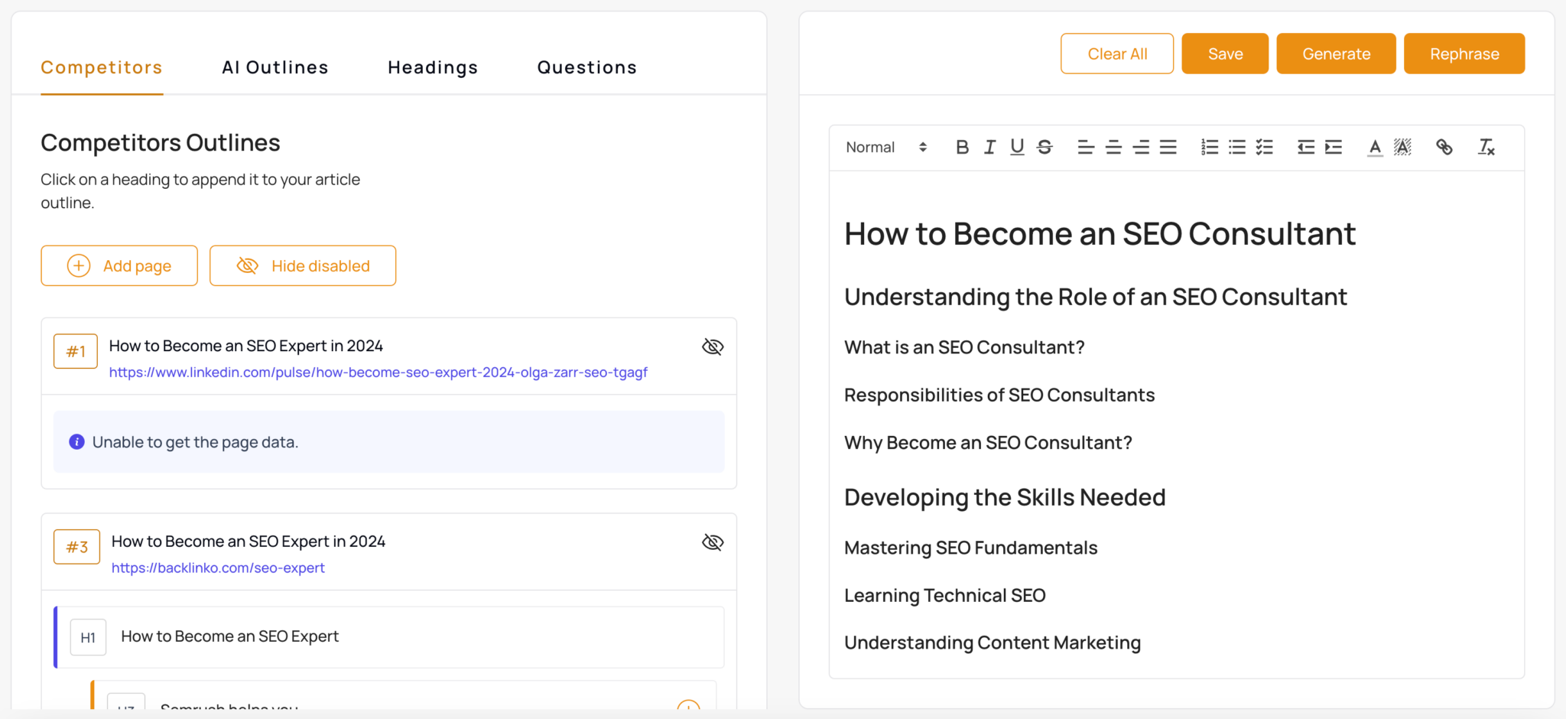Apply italic formatting
The image size is (1566, 719).
pyautogui.click(x=989, y=147)
